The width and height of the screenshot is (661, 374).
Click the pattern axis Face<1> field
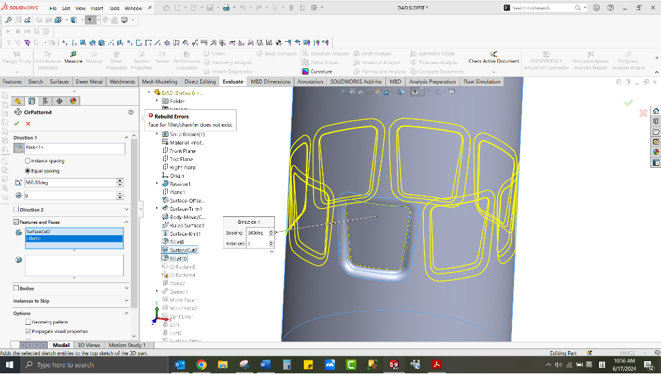75,148
